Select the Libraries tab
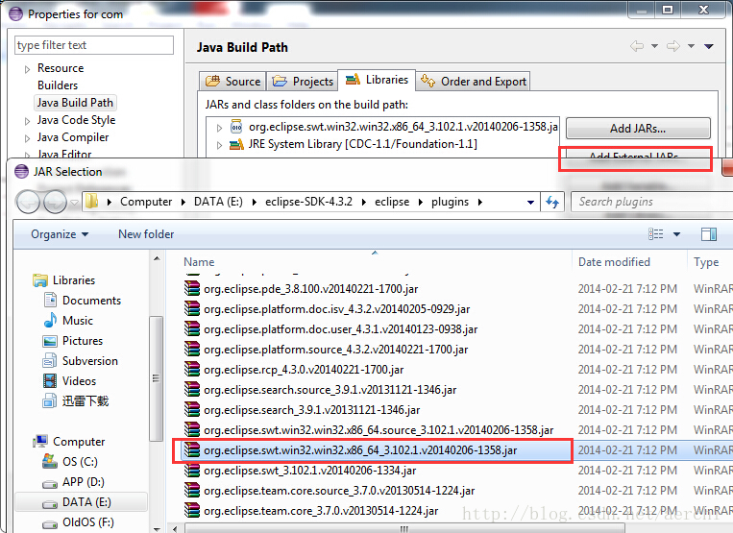This screenshot has width=733, height=533. 377,80
